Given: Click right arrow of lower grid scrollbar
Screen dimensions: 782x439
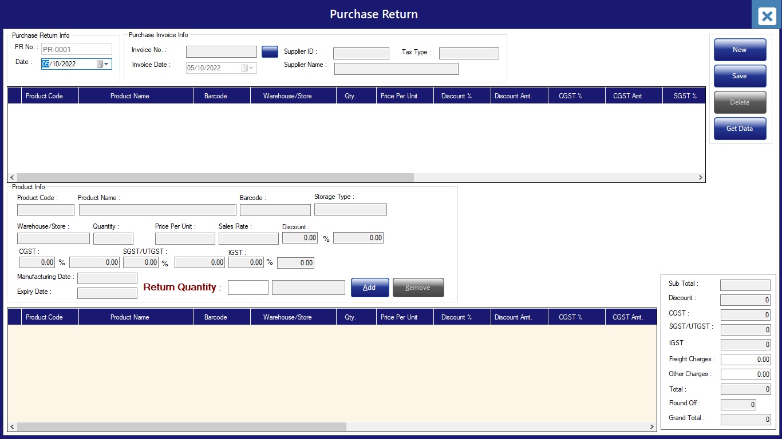Looking at the screenshot, I should click(651, 427).
